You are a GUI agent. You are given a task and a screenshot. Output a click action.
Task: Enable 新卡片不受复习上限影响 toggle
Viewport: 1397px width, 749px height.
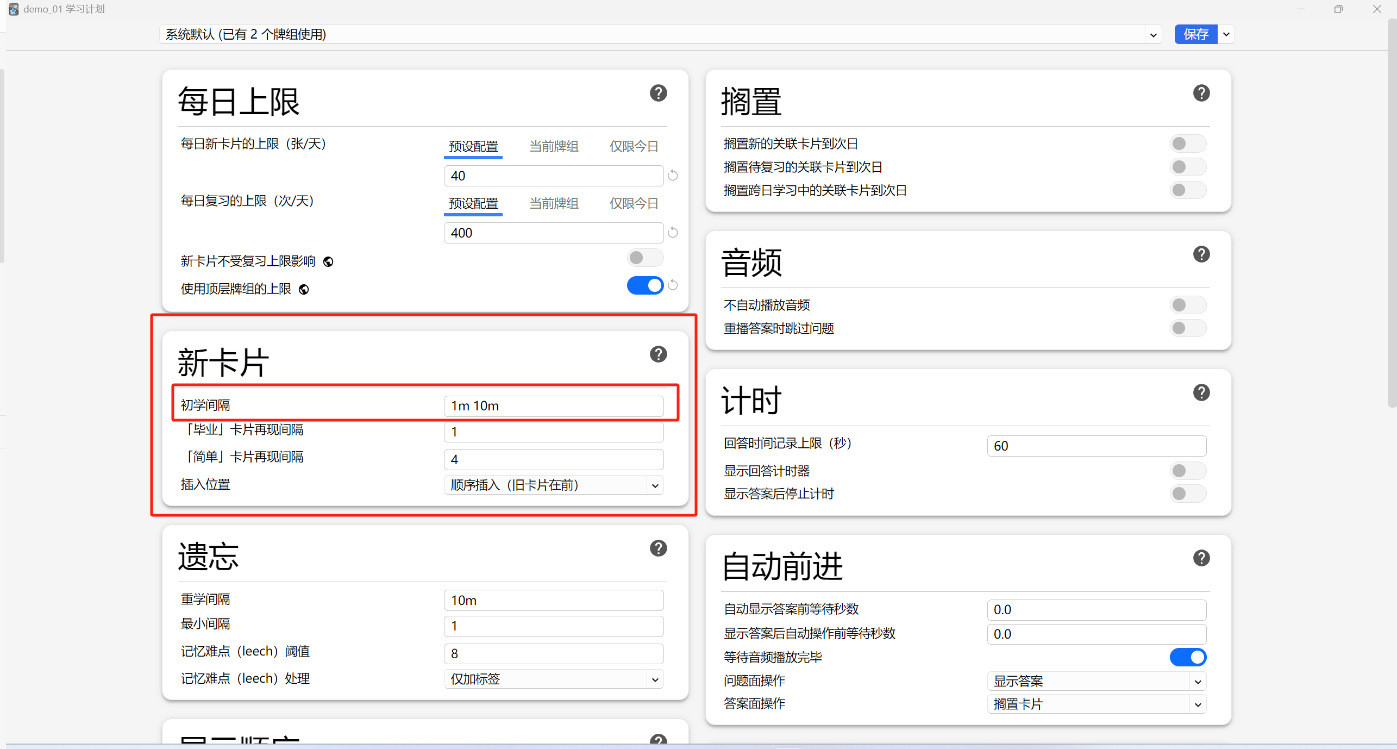coord(644,258)
